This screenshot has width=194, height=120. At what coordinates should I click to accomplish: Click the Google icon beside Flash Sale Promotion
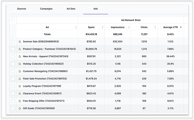[x=20, y=79]
